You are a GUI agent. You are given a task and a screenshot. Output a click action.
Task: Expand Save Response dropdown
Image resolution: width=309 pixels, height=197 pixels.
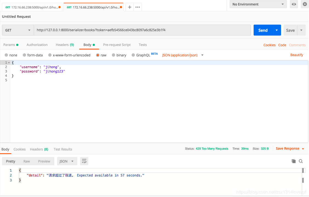[x=303, y=149]
